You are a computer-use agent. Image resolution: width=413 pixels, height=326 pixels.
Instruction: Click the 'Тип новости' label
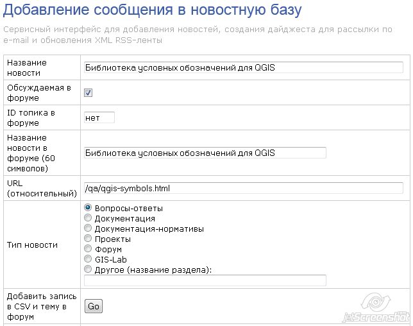32,245
